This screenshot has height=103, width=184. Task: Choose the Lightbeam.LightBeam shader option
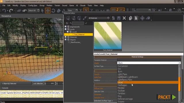(148, 77)
